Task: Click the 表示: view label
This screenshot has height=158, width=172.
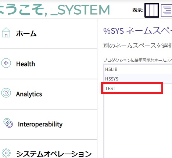Action: [x=138, y=10]
